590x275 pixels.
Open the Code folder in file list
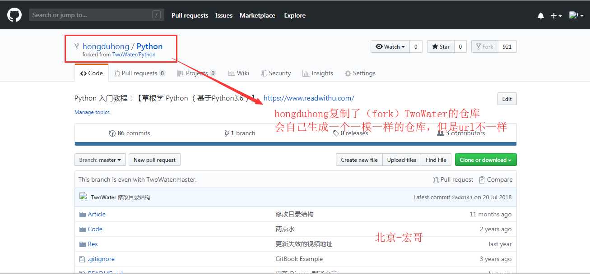[x=95, y=229]
